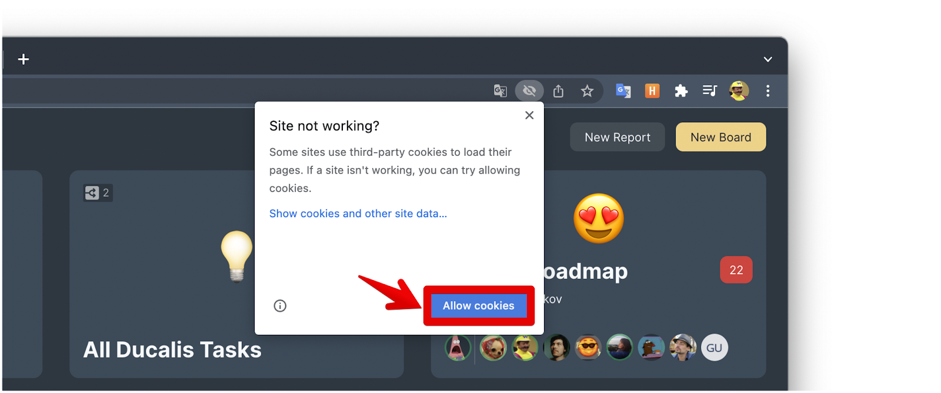
Task: Click the Allow cookies button
Action: click(479, 306)
